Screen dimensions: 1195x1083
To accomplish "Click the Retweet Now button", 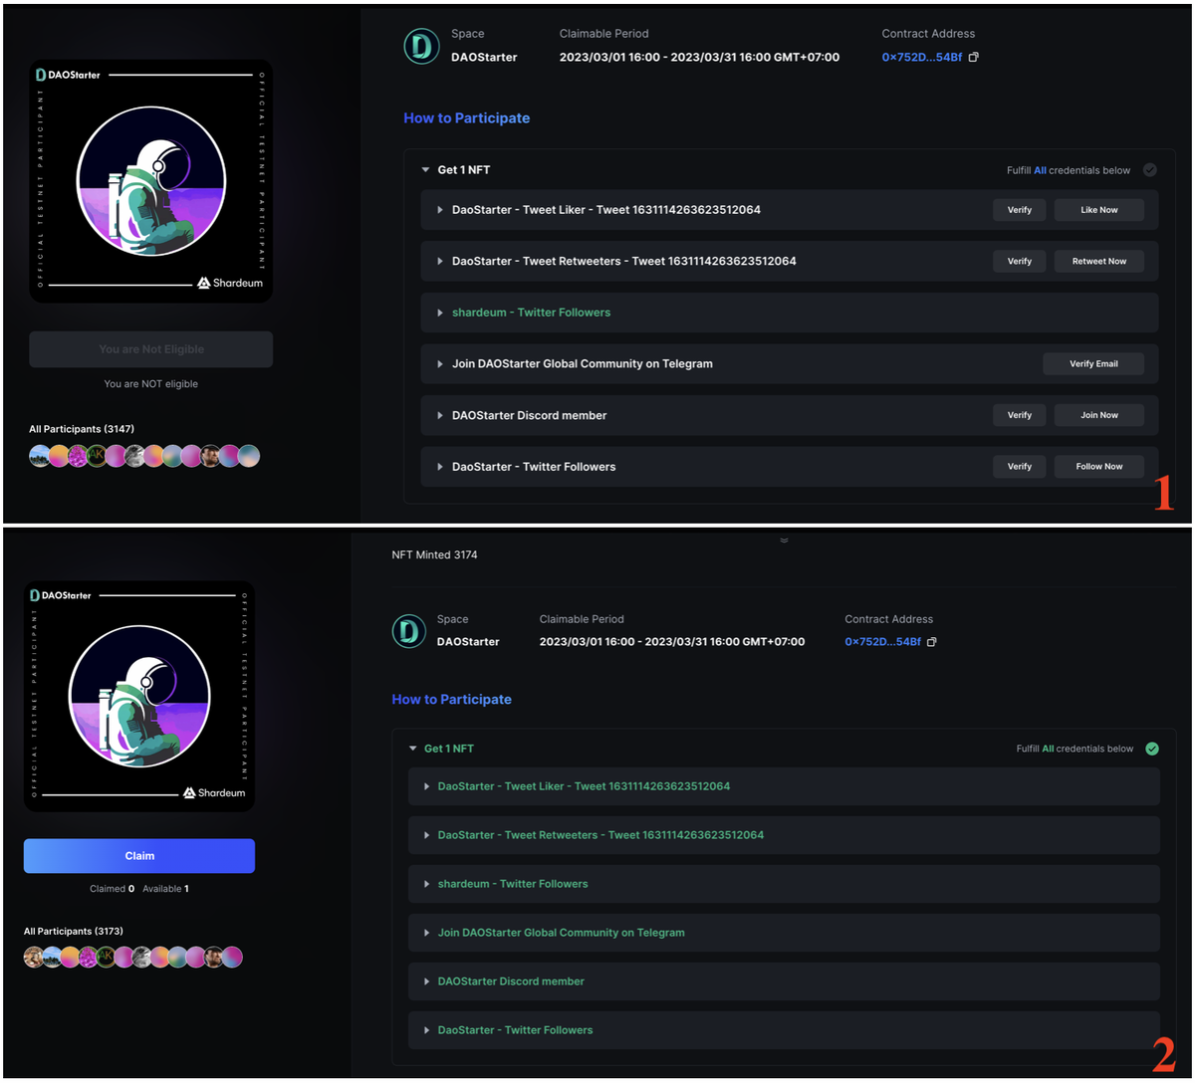I will coord(1099,261).
